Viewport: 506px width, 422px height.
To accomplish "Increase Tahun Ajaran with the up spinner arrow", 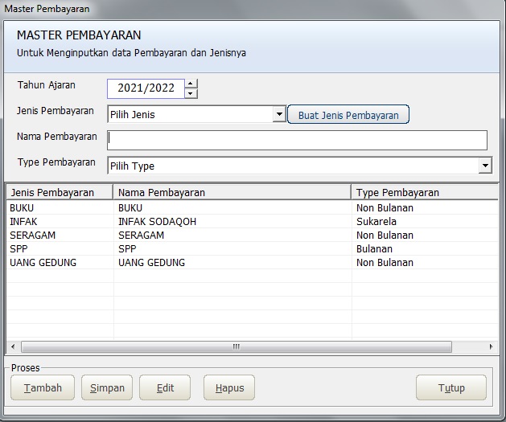I will point(191,84).
